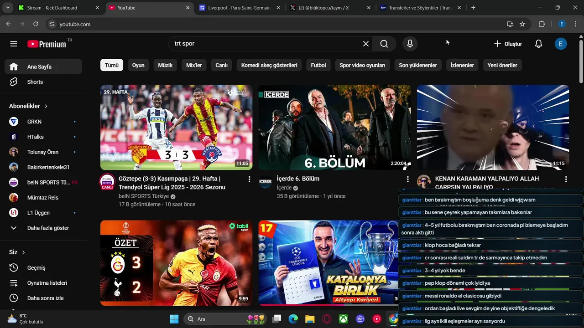This screenshot has width=584, height=328.
Task: Bookmark this page with star icon
Action: 522,24
